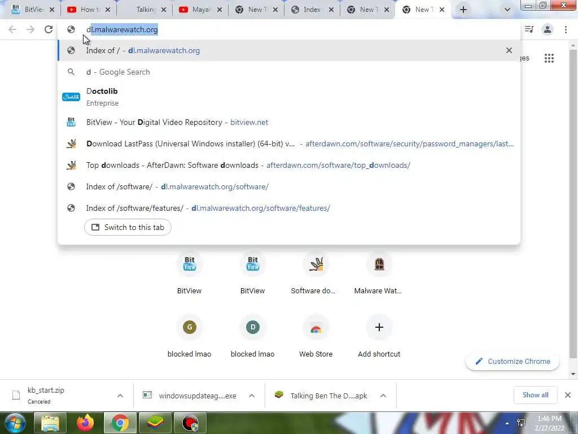Pick the Top downloads AfterDawn suggestion
578x434 pixels.
pos(289,165)
